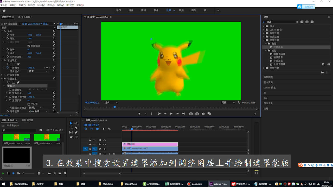
Task: Toggle 等比缩放 uniform scale checkbox
Action: pos(29,46)
